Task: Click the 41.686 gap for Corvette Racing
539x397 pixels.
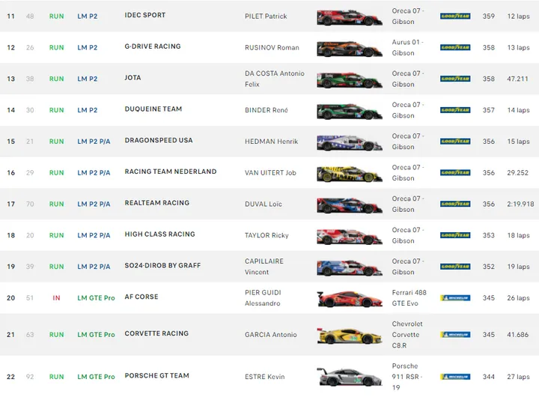Action: coord(518,334)
